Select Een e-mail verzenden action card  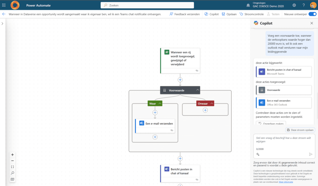(155, 126)
